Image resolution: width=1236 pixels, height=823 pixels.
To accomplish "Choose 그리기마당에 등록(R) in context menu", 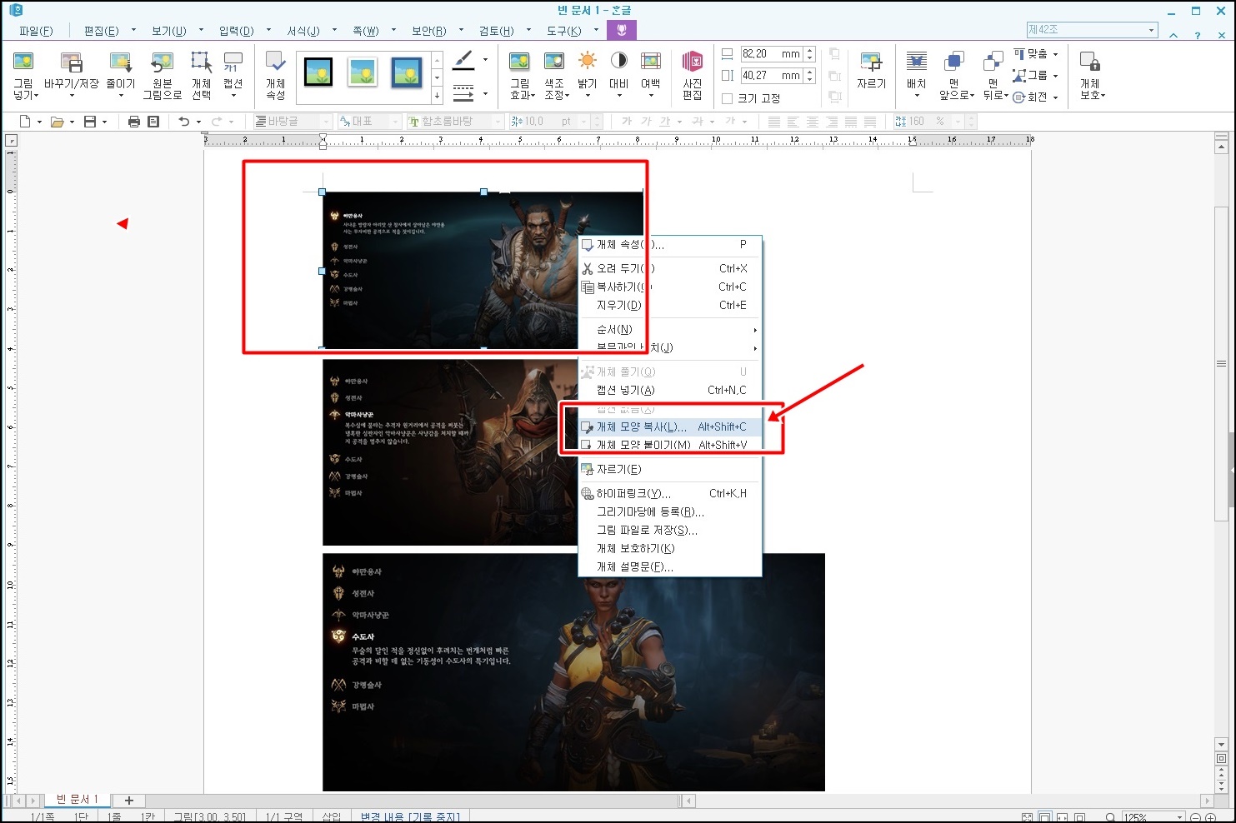I will point(670,511).
